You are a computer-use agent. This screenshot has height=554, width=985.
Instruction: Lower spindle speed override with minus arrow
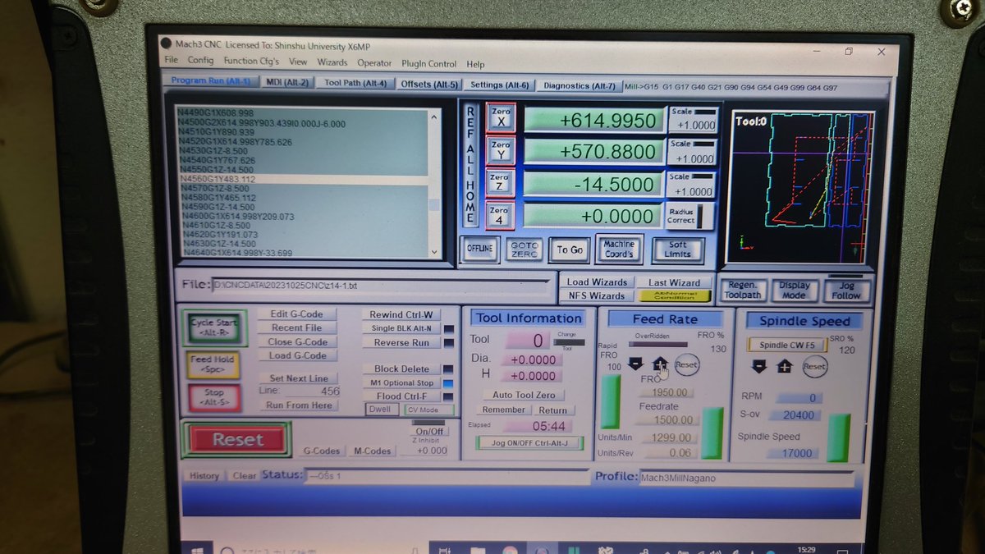pyautogui.click(x=759, y=366)
